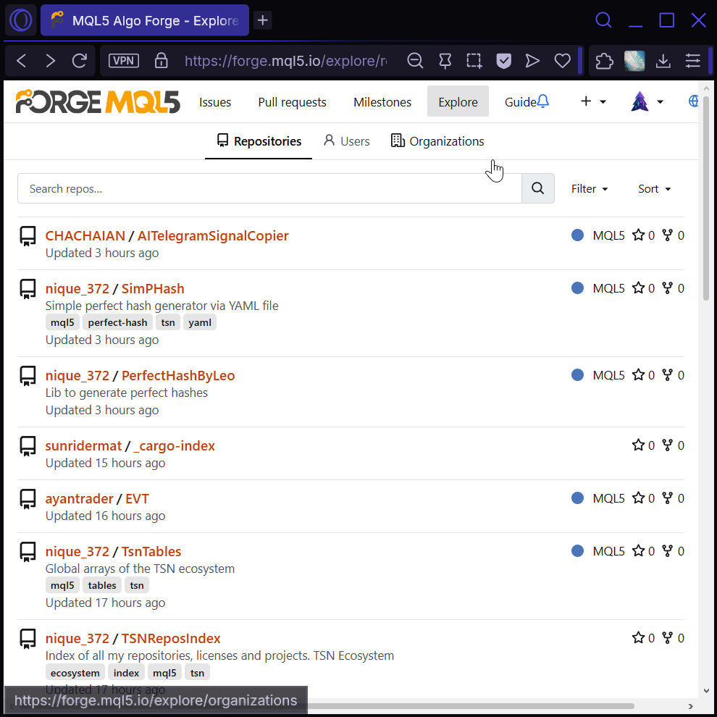Viewport: 717px width, 717px height.
Task: Click fork icon on EVT row
Action: (668, 498)
